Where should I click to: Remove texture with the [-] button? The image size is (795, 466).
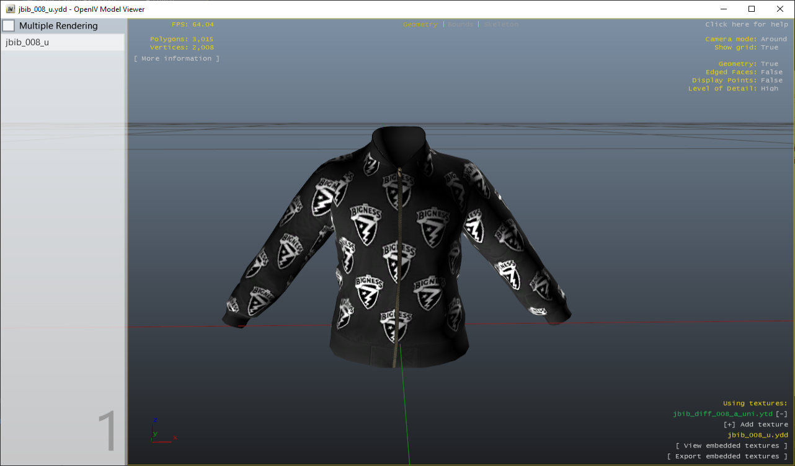782,414
